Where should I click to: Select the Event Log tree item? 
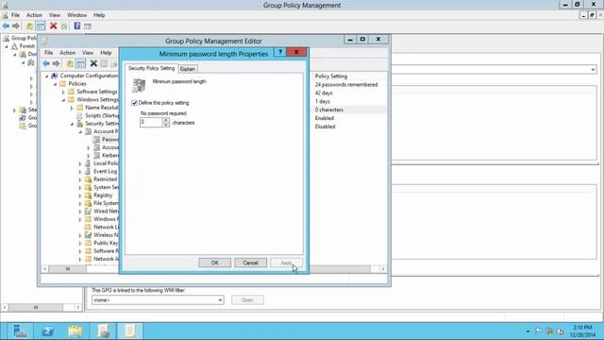(x=105, y=171)
